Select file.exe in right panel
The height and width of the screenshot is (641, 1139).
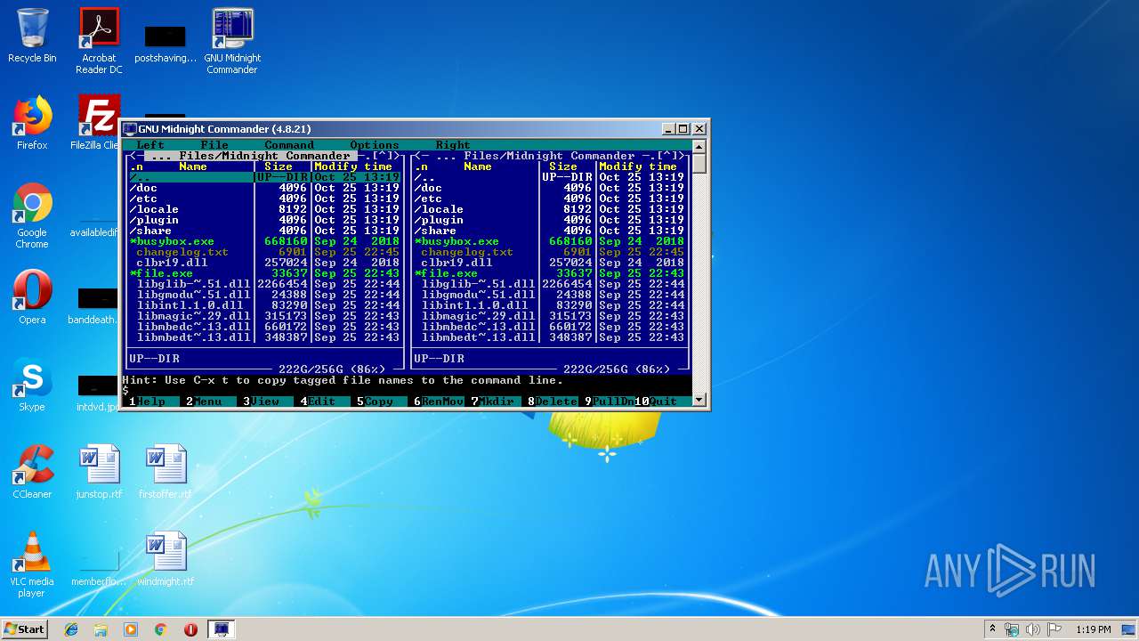(x=550, y=273)
